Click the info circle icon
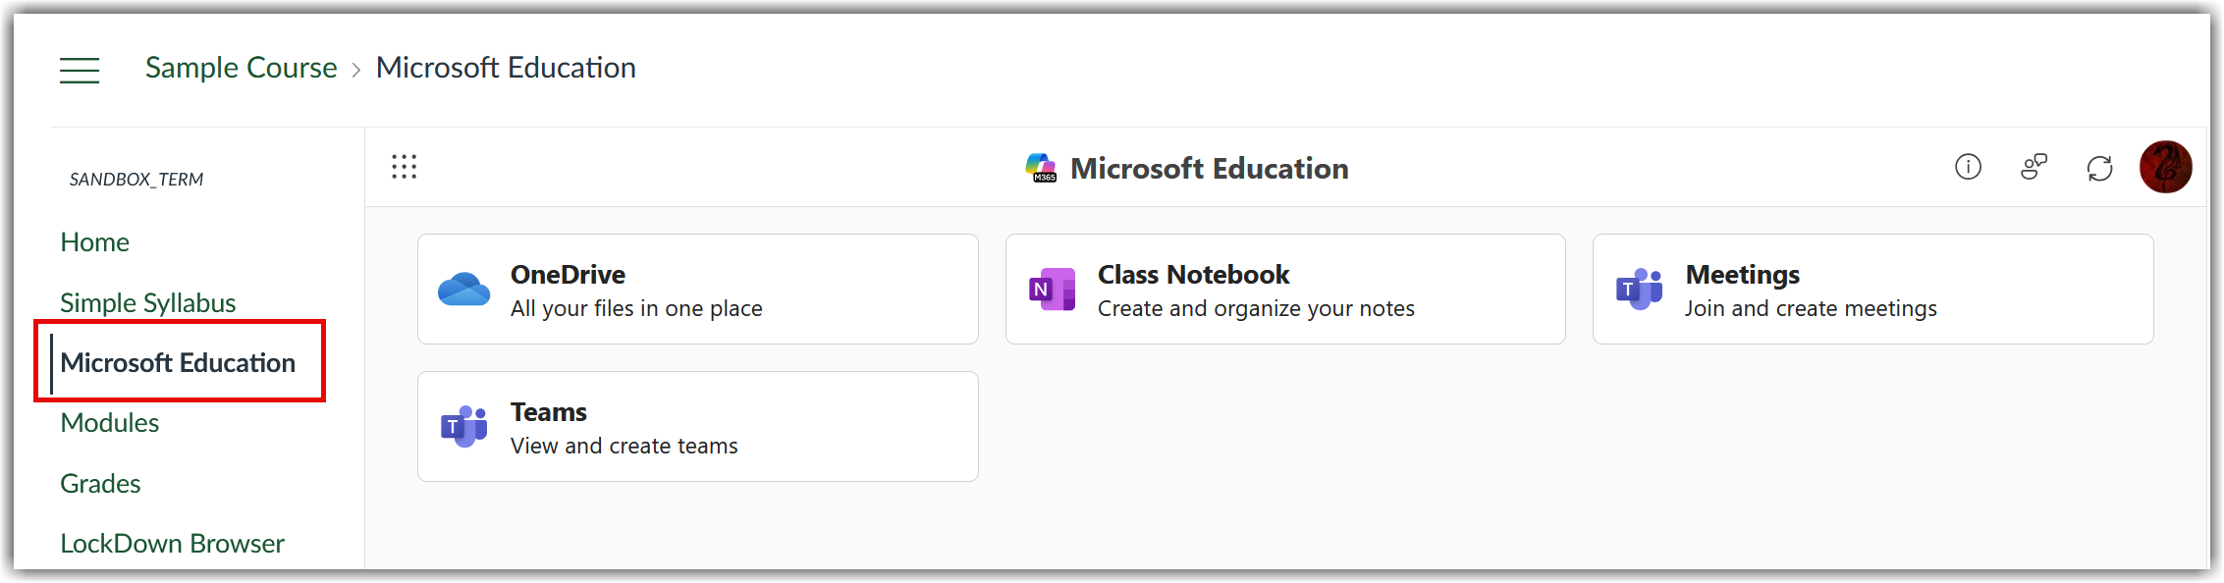Image resolution: width=2224 pixels, height=583 pixels. (x=1969, y=167)
